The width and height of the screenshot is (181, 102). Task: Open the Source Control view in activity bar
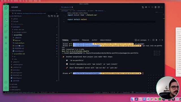click(6, 20)
